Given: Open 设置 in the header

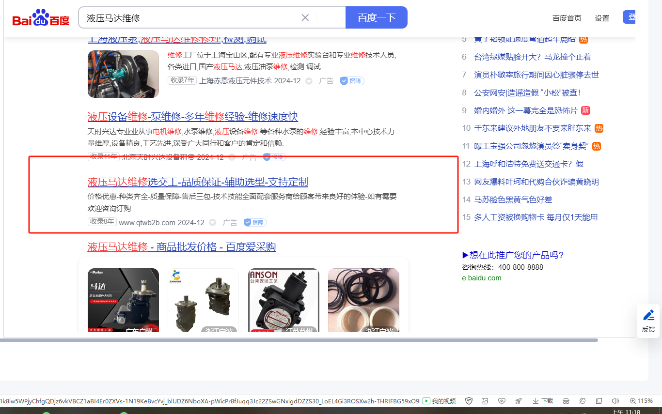Looking at the screenshot, I should (x=602, y=18).
